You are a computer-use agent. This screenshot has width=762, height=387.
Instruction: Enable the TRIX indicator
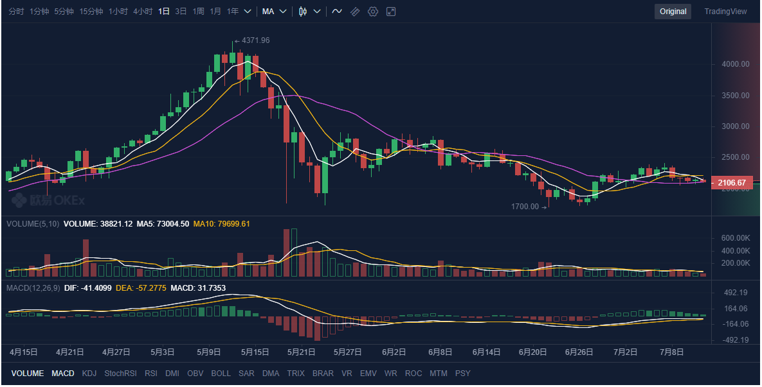[x=295, y=374]
